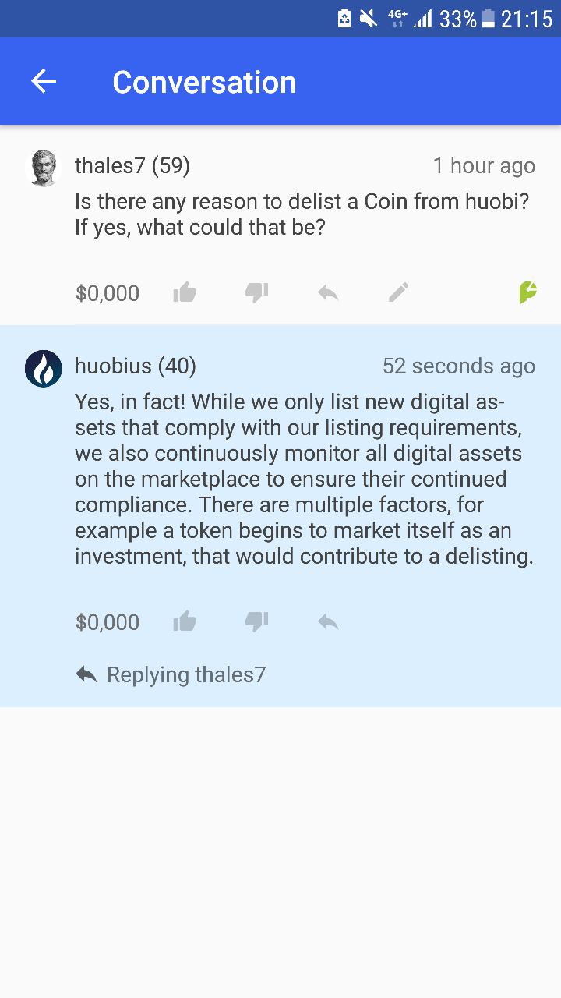Reply to thales7's comment
The height and width of the screenshot is (998, 561).
(x=328, y=293)
